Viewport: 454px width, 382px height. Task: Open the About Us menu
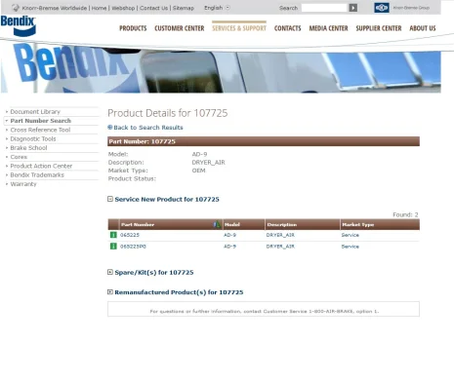point(423,28)
